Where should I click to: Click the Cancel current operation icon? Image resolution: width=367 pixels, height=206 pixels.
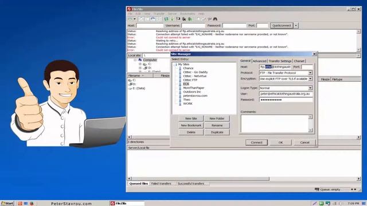[x=178, y=19]
